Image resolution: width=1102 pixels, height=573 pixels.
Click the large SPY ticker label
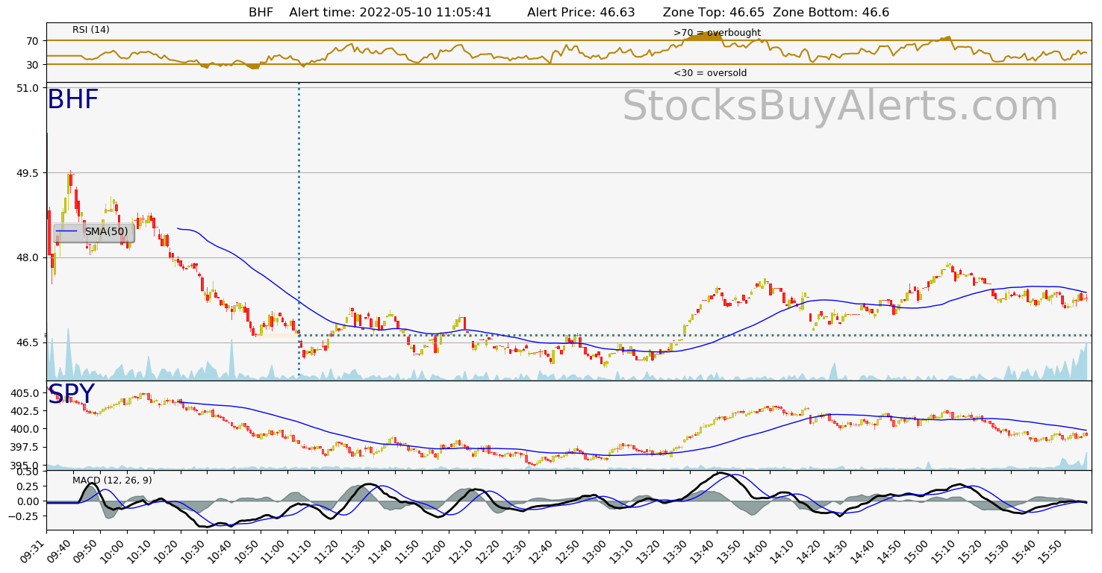click(x=72, y=395)
